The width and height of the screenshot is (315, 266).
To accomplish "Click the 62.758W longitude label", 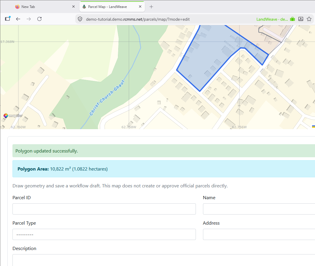I will (129, 127).
